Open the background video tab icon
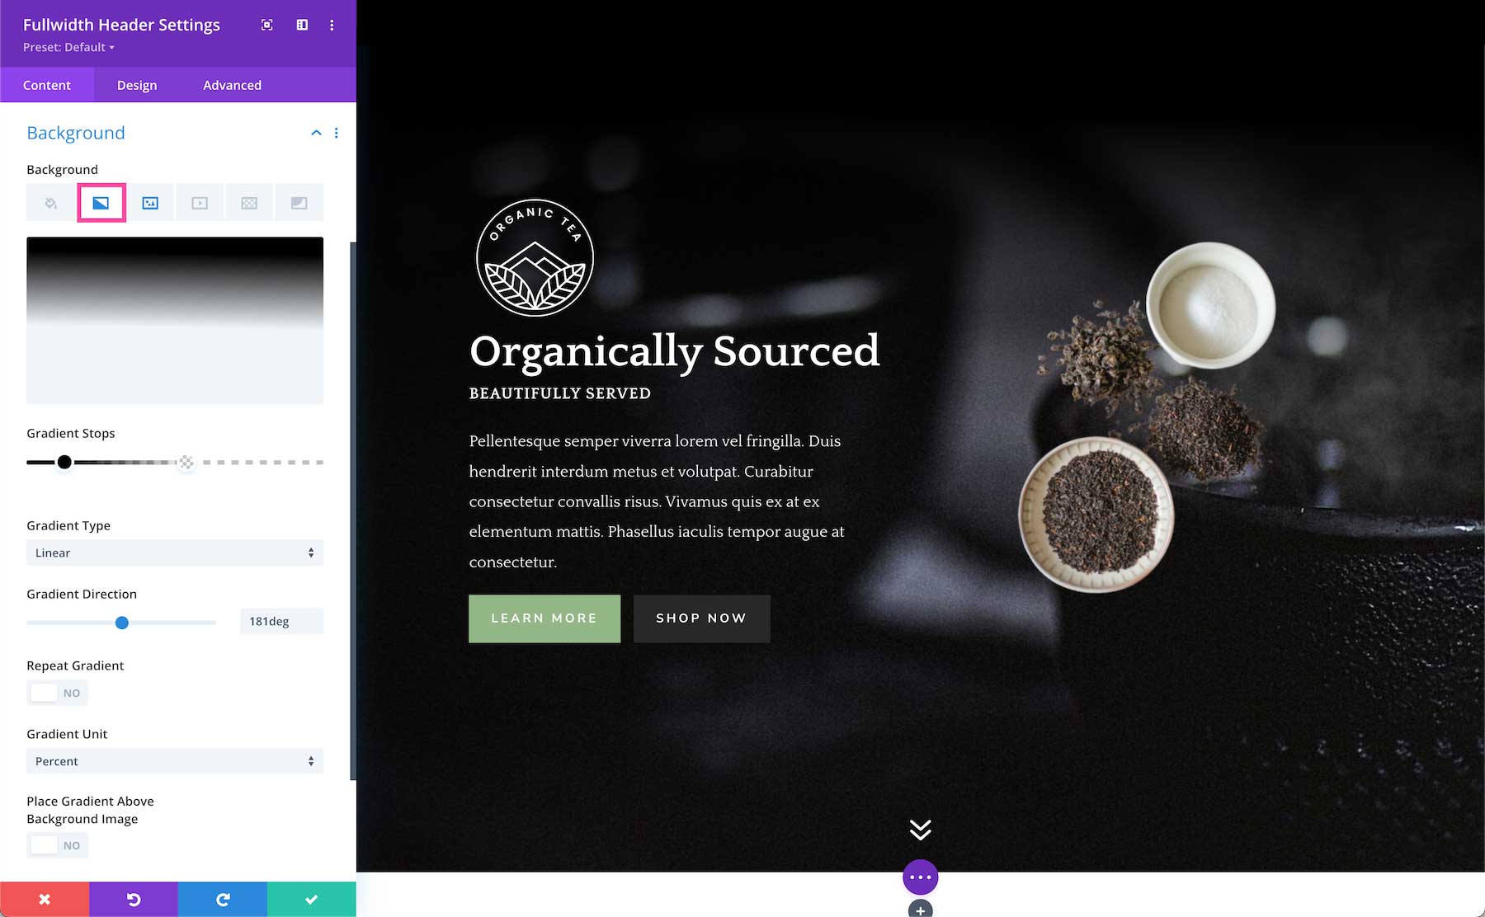 pos(200,203)
